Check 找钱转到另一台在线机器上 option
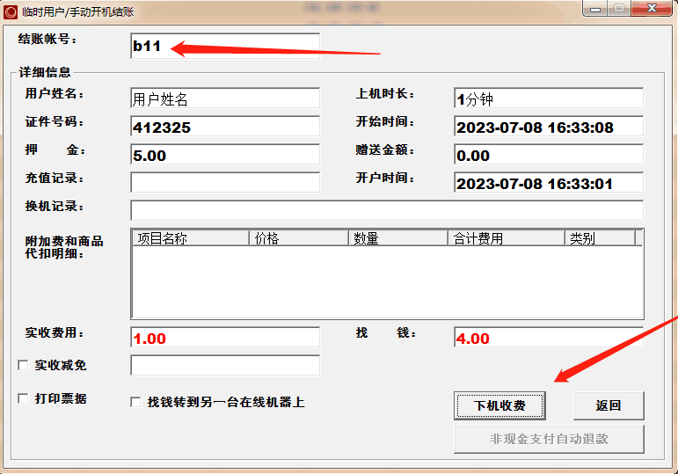Viewport: 678px width, 474px height. 135,402
